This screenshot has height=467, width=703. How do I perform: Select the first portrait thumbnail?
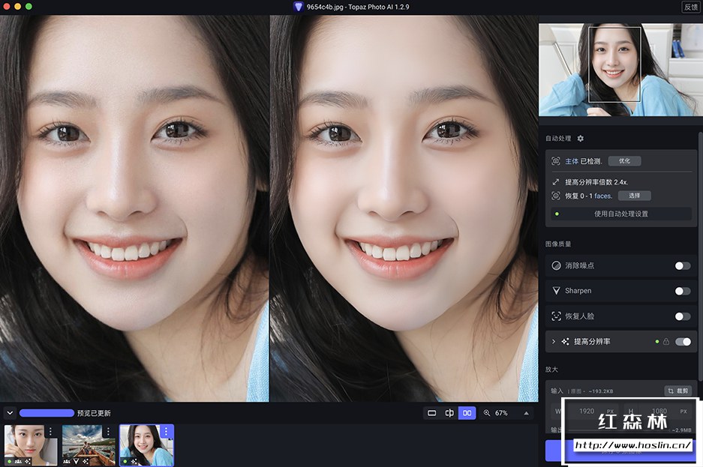coord(31,445)
